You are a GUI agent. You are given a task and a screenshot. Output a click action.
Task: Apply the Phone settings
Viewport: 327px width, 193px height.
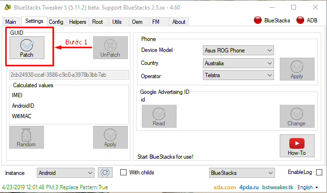pos(297,69)
